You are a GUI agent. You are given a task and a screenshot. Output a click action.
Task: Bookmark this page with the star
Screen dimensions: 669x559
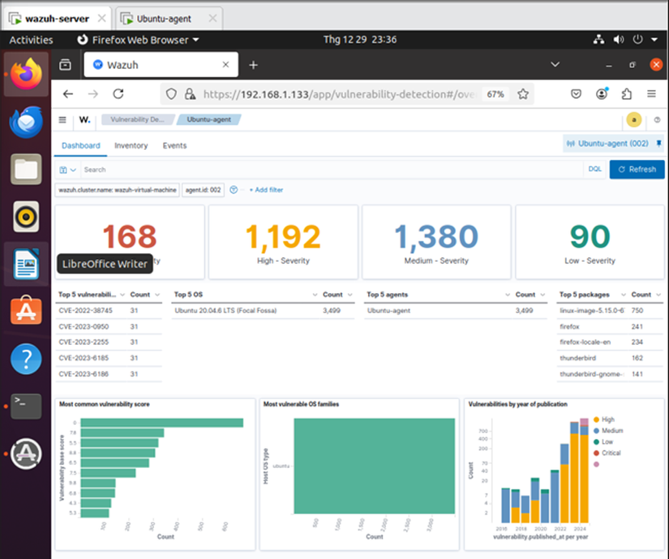click(523, 94)
